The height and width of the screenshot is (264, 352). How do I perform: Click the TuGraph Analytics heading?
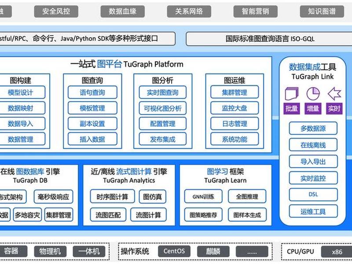129,180
